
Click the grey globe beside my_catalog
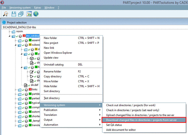pyautogui.click(x=20, y=36)
